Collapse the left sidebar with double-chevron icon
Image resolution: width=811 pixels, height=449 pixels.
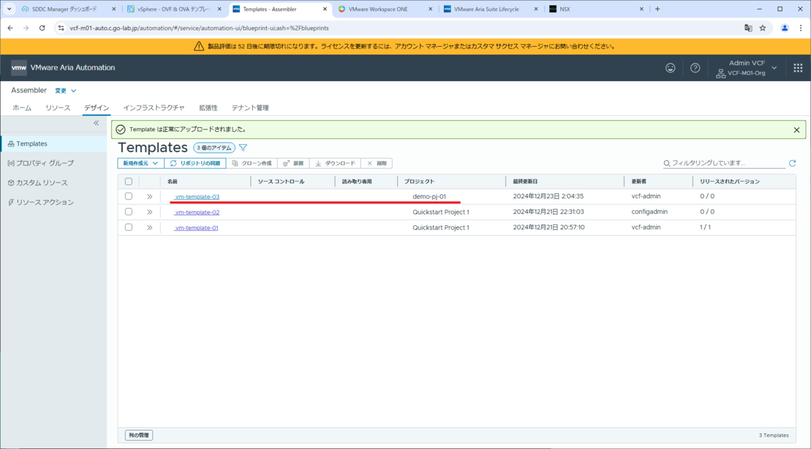click(x=96, y=123)
